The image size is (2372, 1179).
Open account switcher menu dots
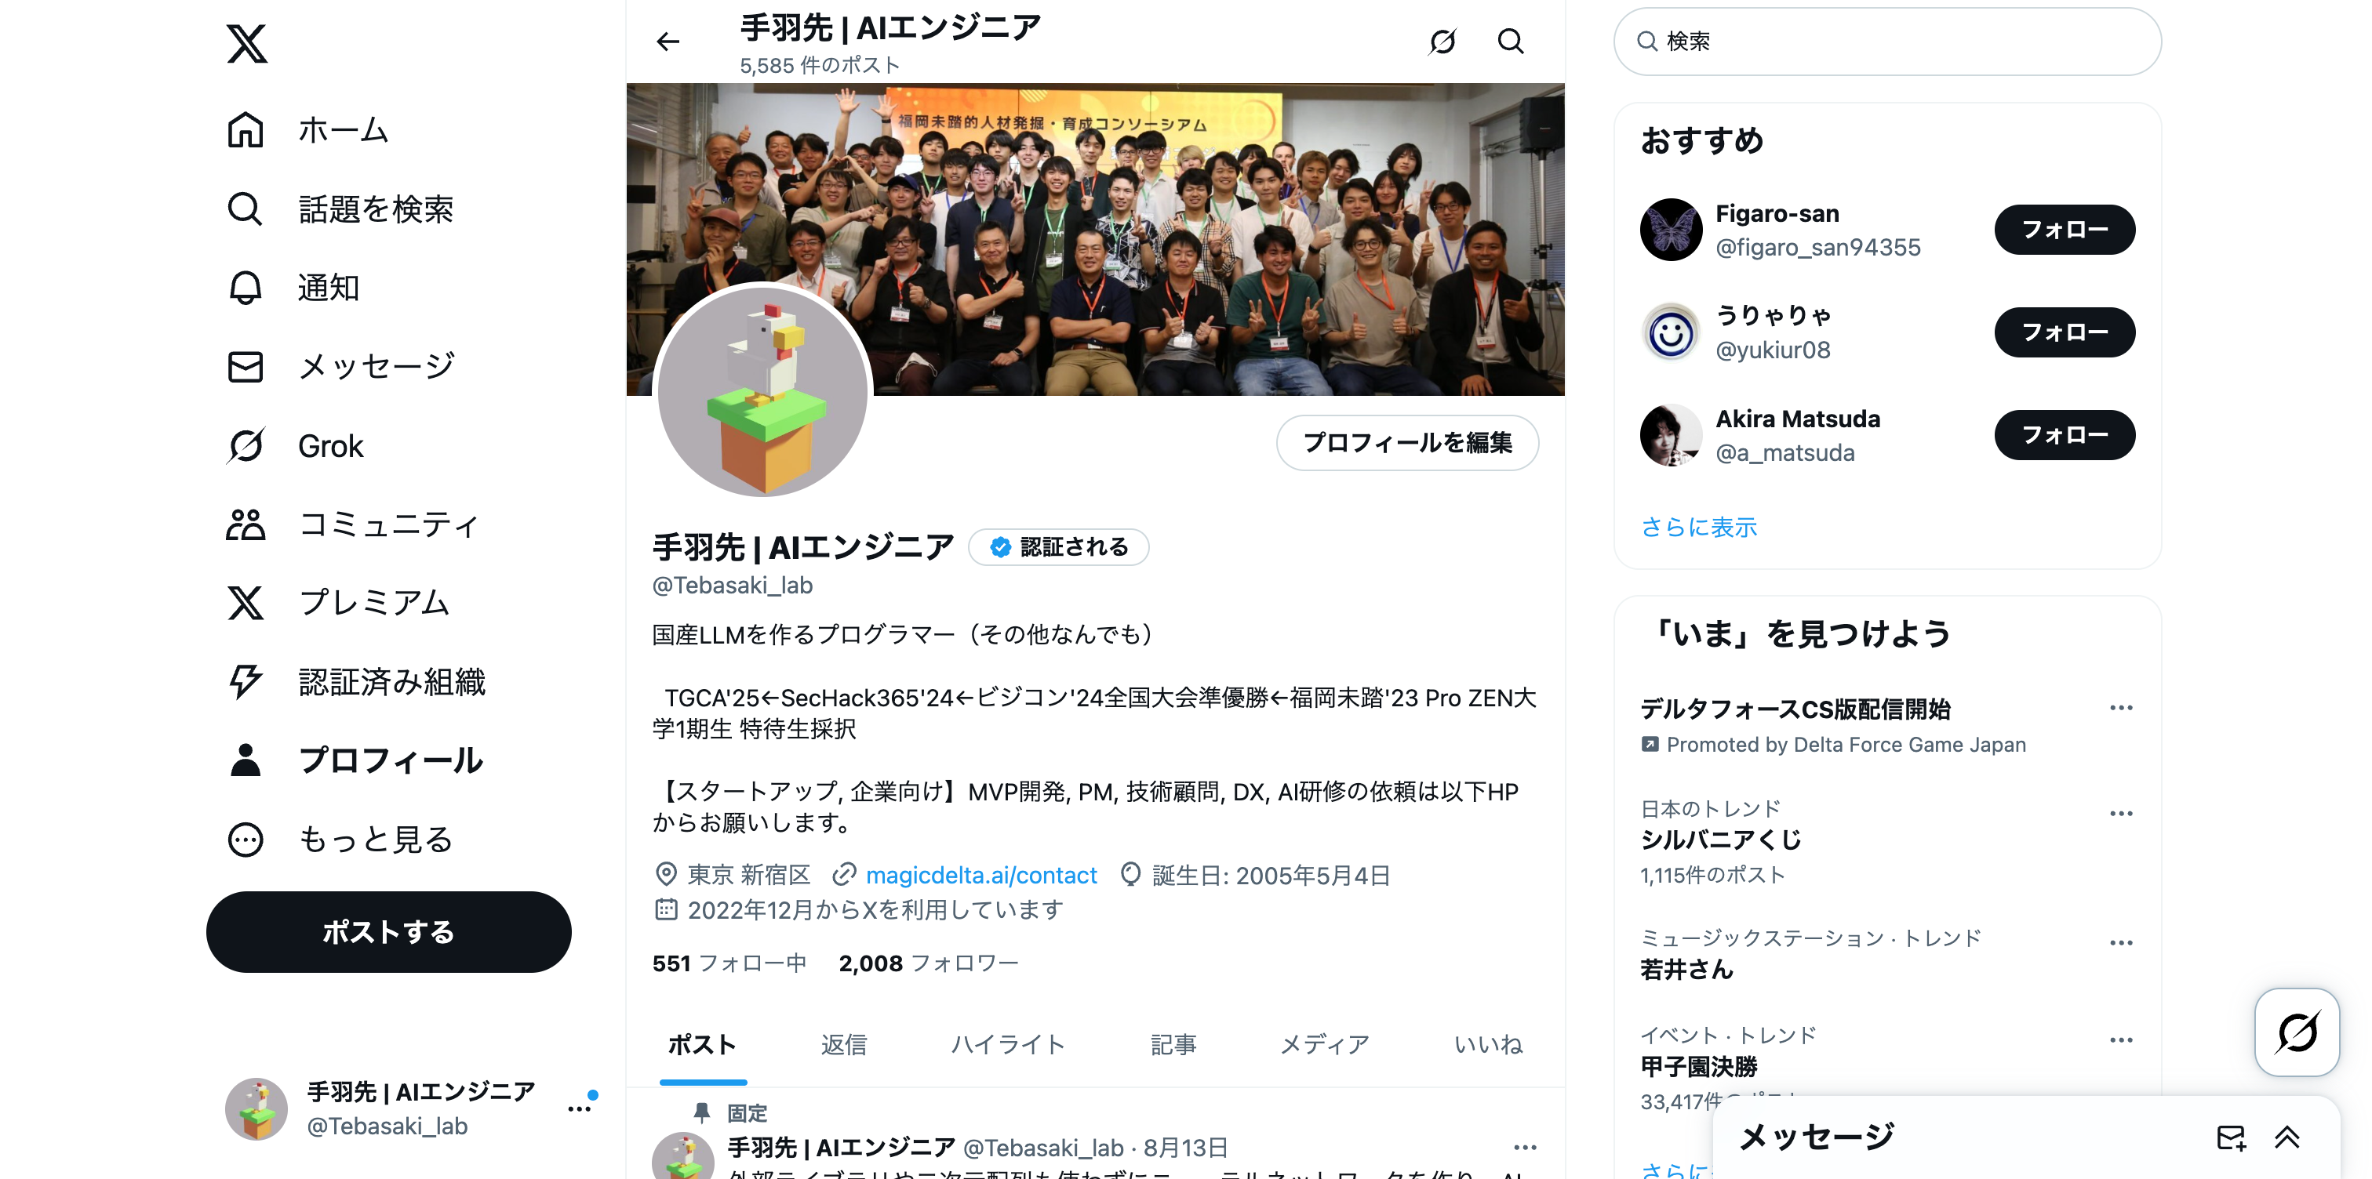(x=579, y=1109)
